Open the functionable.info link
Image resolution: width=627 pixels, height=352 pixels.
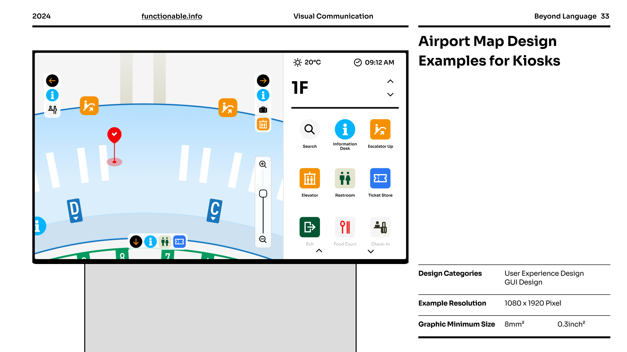pos(172,16)
